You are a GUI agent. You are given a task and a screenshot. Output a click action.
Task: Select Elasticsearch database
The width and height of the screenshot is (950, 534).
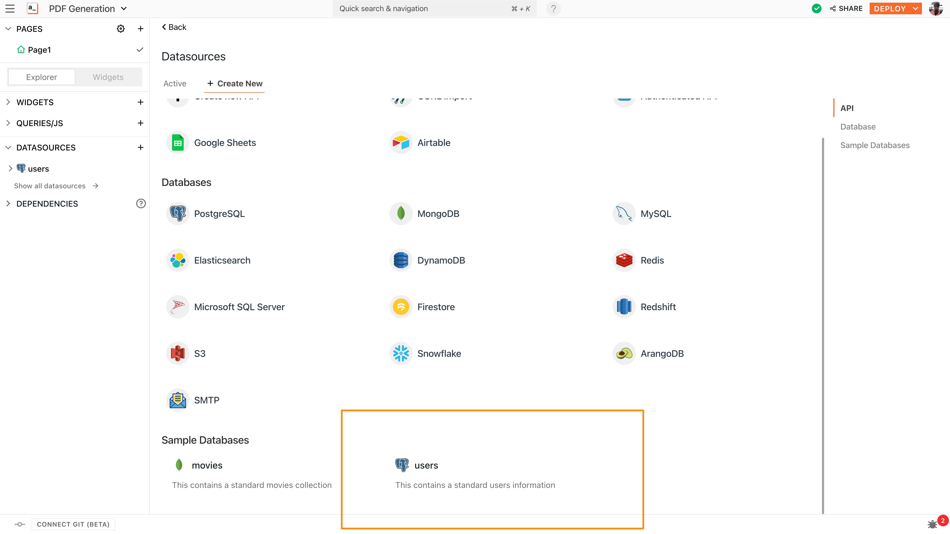(x=209, y=260)
